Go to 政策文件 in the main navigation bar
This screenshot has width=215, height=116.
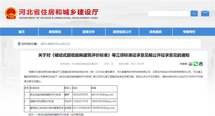tap(89, 32)
